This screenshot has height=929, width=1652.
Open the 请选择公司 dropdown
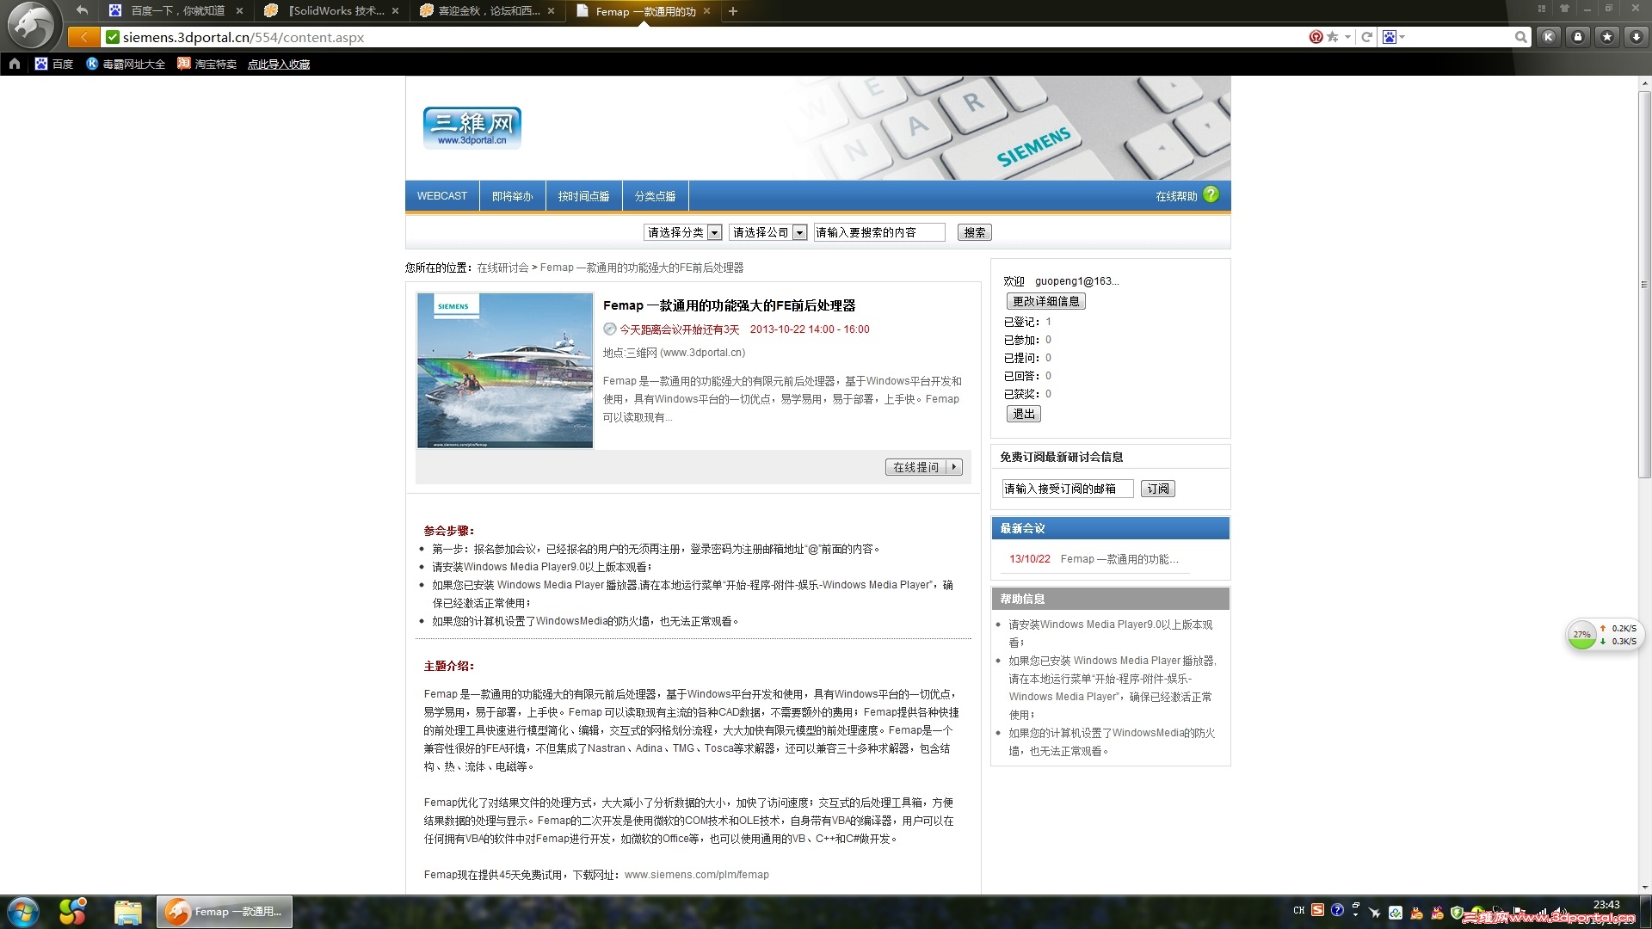coord(767,232)
